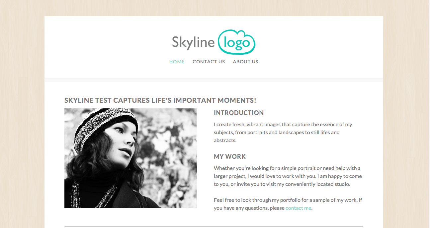The image size is (430, 228).
Task: Click the teal cloud logo icon
Action: (x=237, y=42)
